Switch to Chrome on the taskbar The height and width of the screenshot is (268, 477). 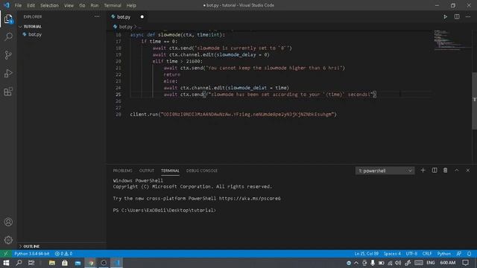click(x=91, y=263)
